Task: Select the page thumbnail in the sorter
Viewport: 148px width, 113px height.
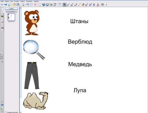Action: (x=11, y=17)
